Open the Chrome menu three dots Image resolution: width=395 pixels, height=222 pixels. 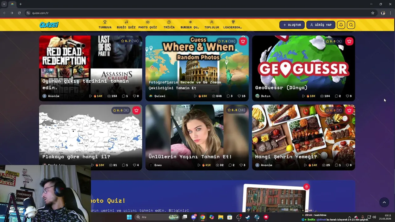391,13
